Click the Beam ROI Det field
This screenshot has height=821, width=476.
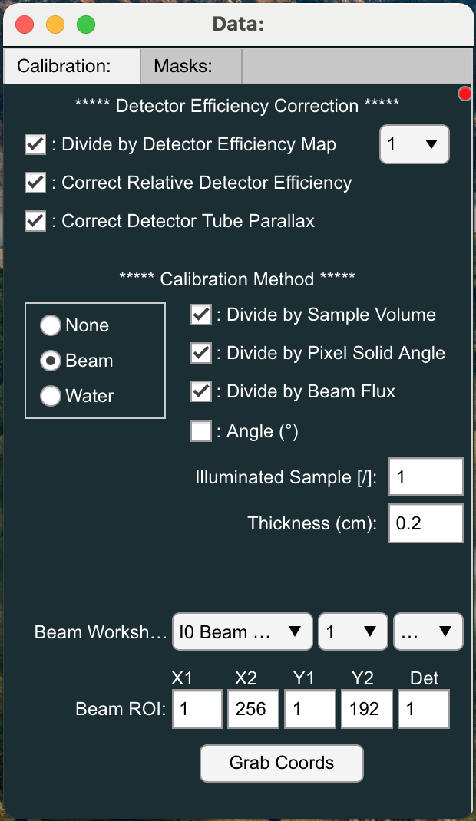coord(425,709)
